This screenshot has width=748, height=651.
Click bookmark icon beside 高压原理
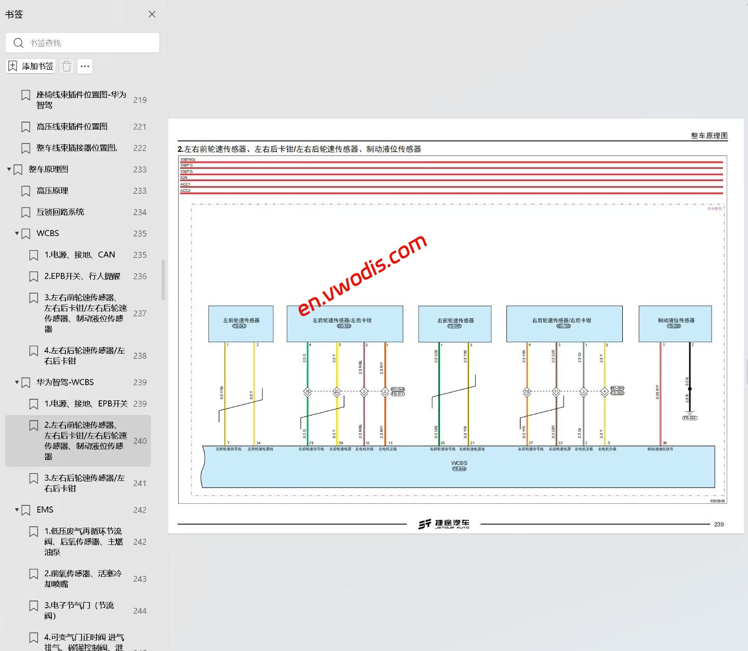tap(26, 191)
